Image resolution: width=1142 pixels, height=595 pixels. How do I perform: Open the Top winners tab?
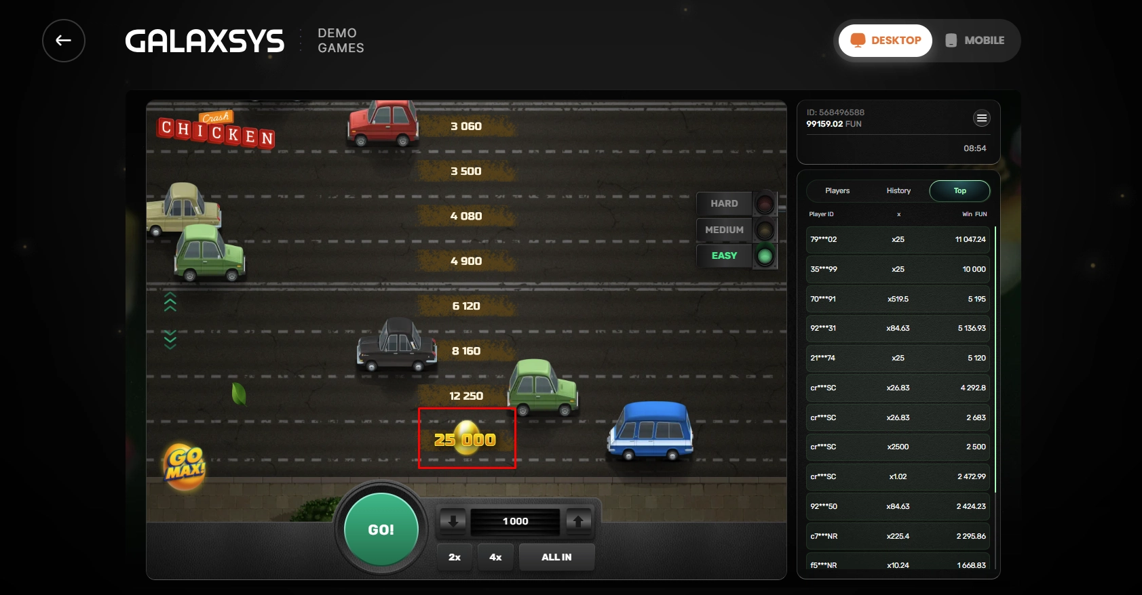(x=959, y=190)
